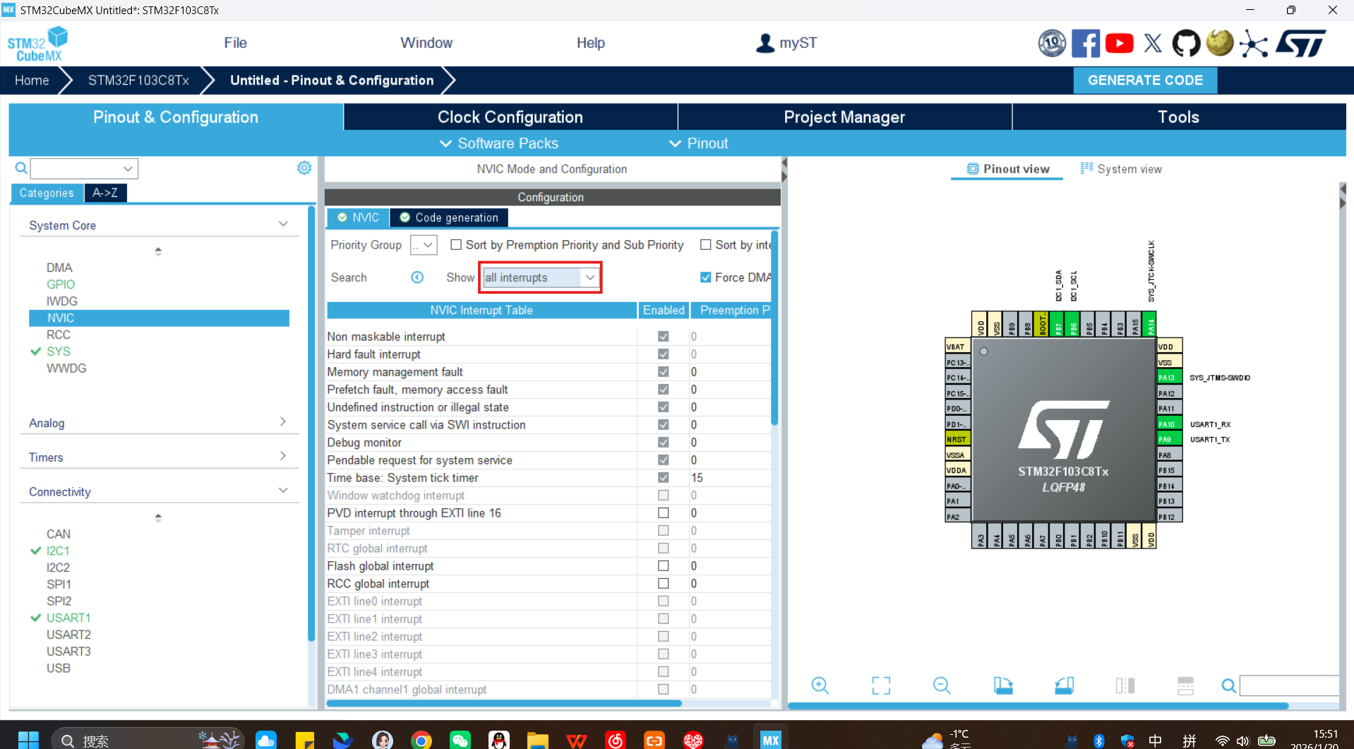Click the 10-year anniversary badge icon
The height and width of the screenshot is (749, 1354).
tap(1052, 44)
